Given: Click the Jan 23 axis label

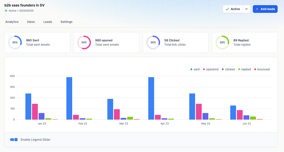Looking at the screenshot, I should tap(42, 124).
